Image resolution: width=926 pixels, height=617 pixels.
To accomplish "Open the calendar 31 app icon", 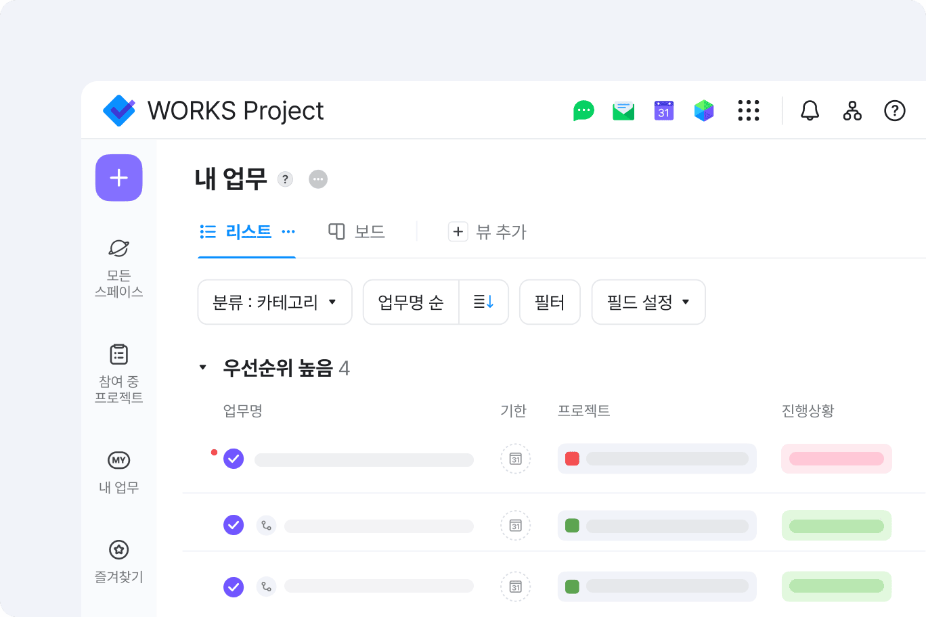I will [x=664, y=111].
